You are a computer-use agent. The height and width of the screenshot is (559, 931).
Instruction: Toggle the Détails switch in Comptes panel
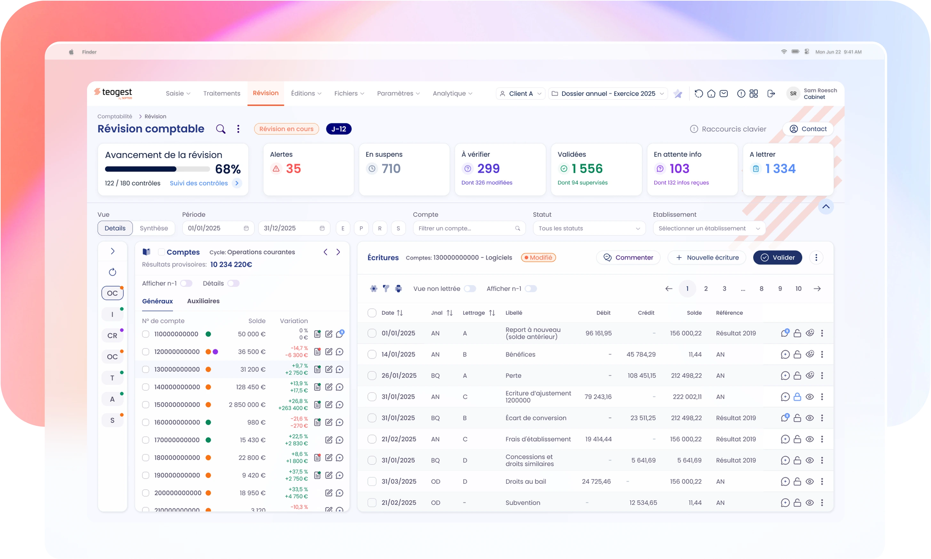click(233, 283)
